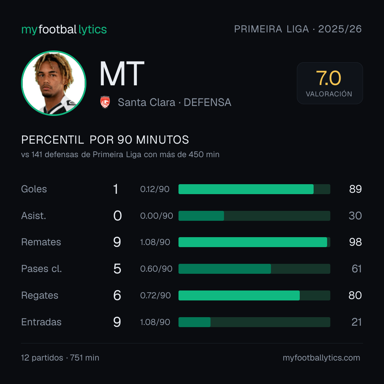Select the Santa Clara · Defensa text

[175, 102]
